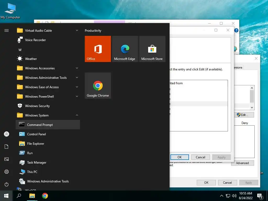This screenshot has width=268, height=201.
Task: Click the W letter section header
Action: coord(20,50)
